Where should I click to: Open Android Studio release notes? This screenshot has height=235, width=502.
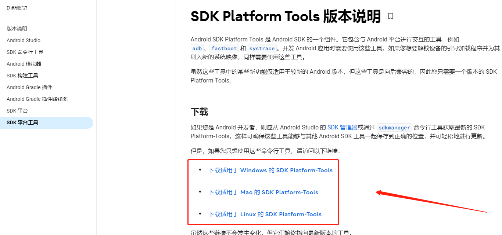24,40
